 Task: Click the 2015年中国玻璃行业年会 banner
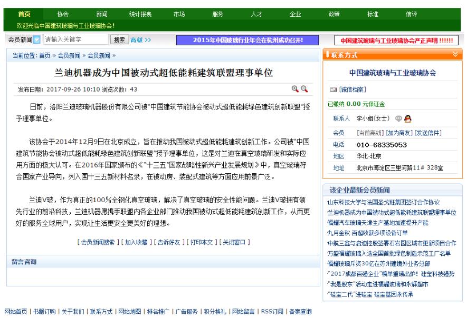click(x=247, y=40)
